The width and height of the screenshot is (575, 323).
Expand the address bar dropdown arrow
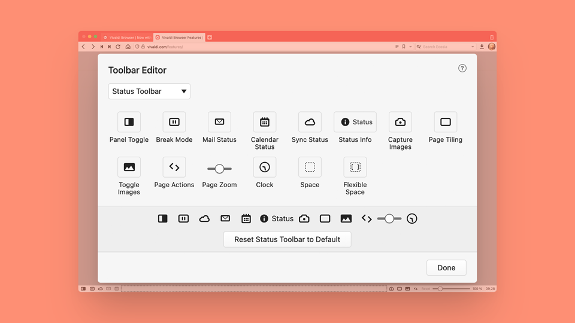coord(410,47)
